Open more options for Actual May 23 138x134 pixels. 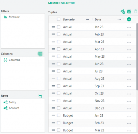pos(129,57)
